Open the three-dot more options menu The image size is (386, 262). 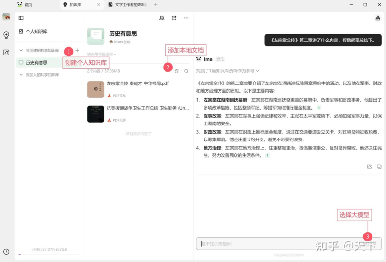[186, 18]
